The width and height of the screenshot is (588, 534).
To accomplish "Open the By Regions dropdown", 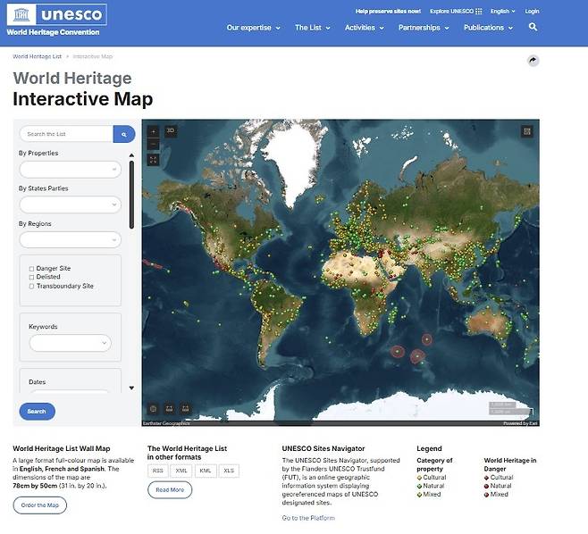I will tap(70, 240).
